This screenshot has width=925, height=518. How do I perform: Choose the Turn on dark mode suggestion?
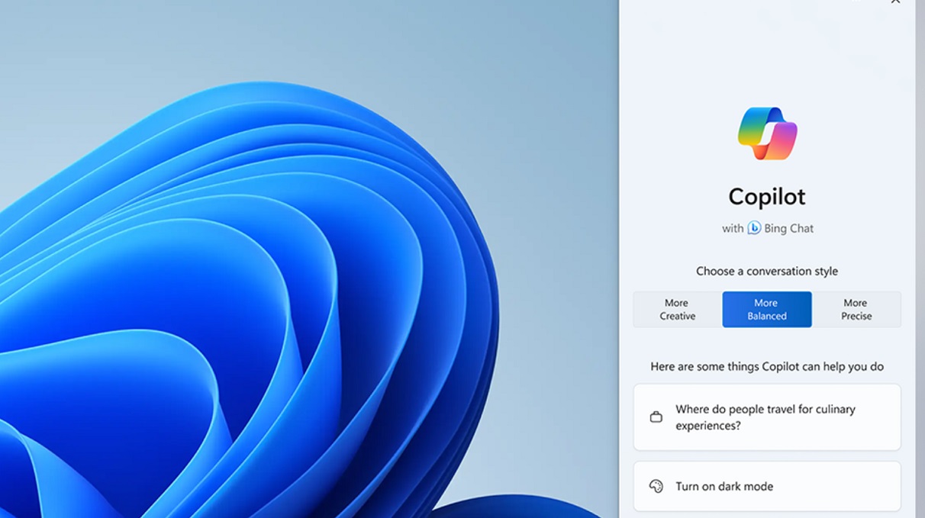(767, 486)
